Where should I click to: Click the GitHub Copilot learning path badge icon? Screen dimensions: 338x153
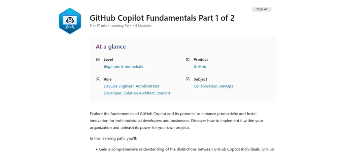pos(70,21)
